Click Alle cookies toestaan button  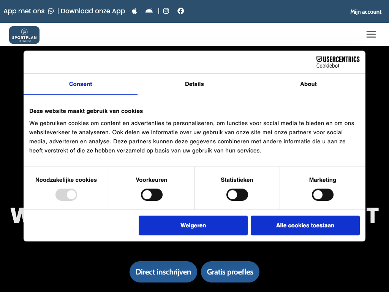click(x=305, y=225)
